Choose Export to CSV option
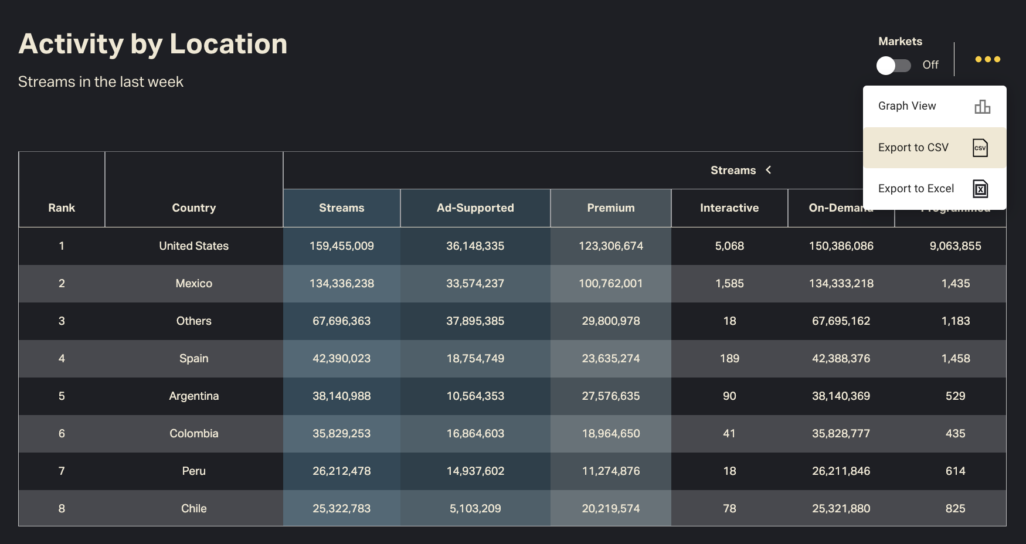This screenshot has height=544, width=1026. [x=913, y=148]
